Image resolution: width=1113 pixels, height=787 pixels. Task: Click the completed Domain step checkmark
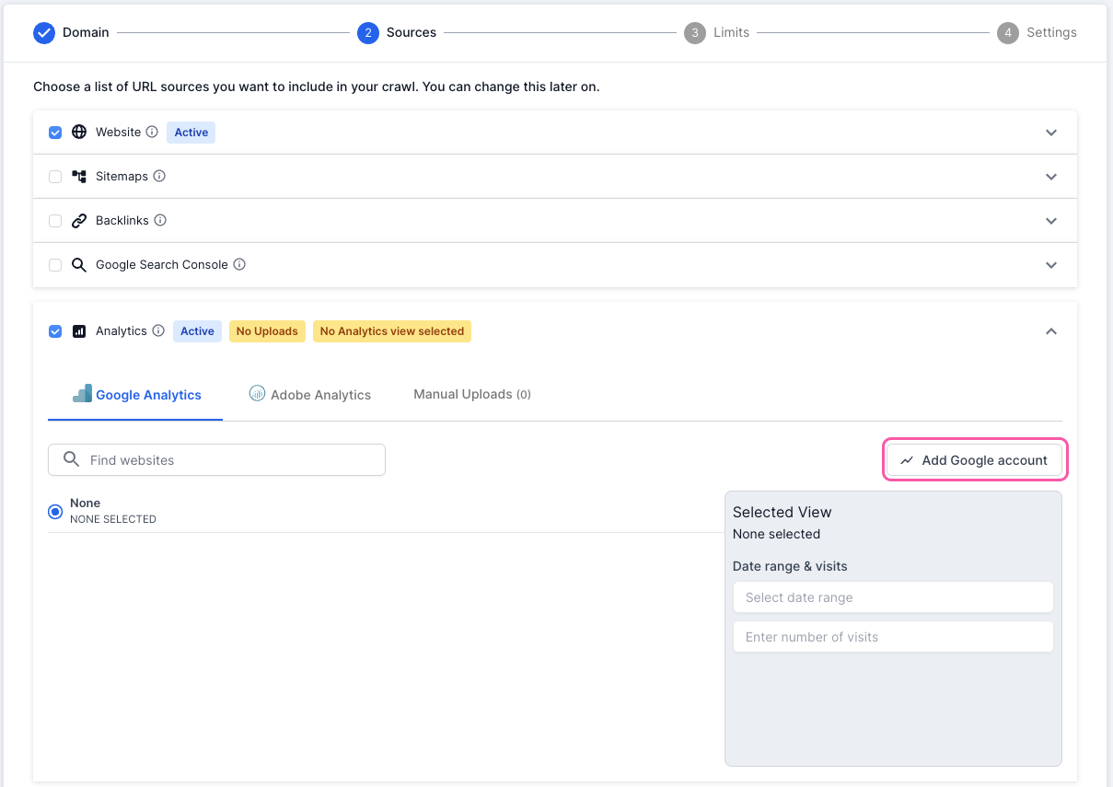[x=44, y=33]
